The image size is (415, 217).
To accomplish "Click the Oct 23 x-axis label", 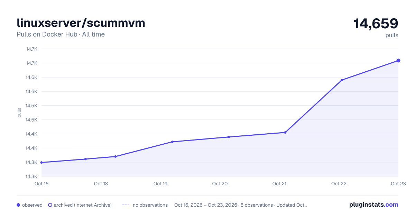I will (398, 184).
